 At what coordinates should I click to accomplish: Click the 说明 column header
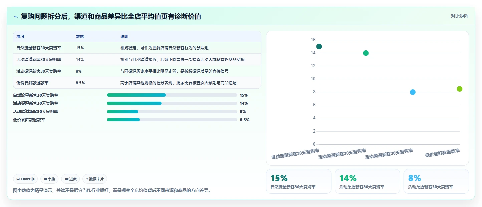click(124, 37)
